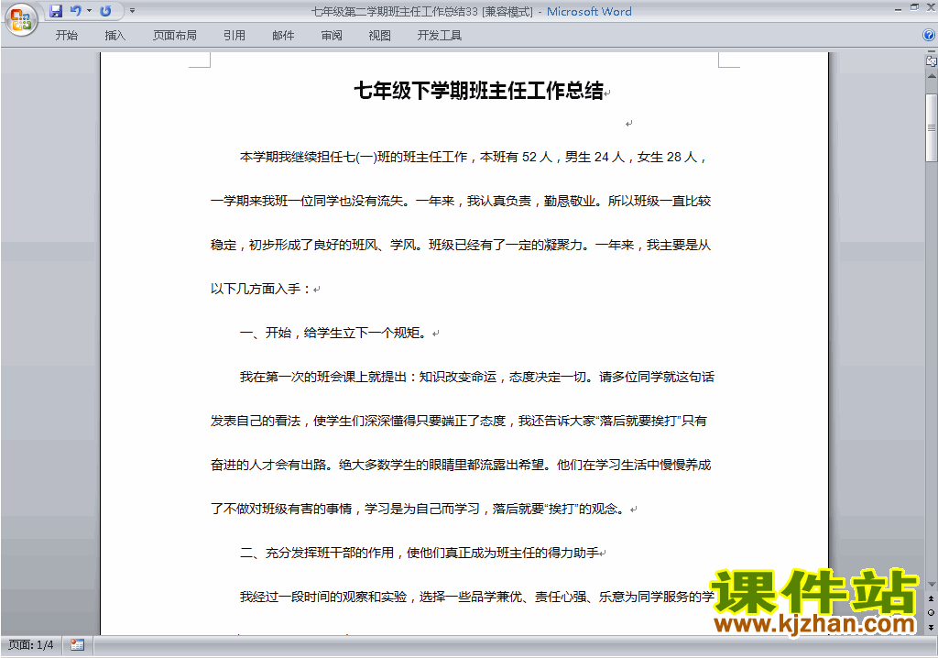The image size is (938, 658).
Task: Click the line starting 本学期我继续担任
Action: [474, 157]
